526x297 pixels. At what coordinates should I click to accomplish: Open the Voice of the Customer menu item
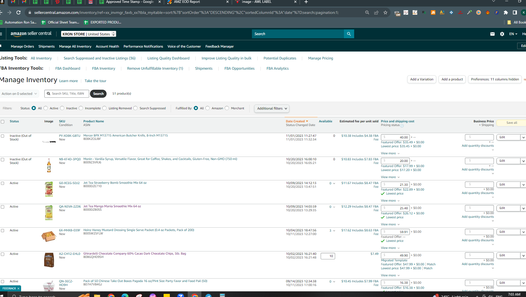click(184, 46)
